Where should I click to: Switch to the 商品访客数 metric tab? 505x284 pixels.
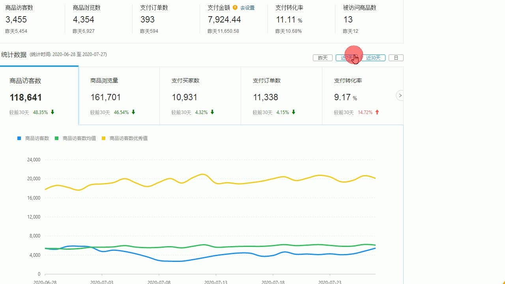coord(39,96)
